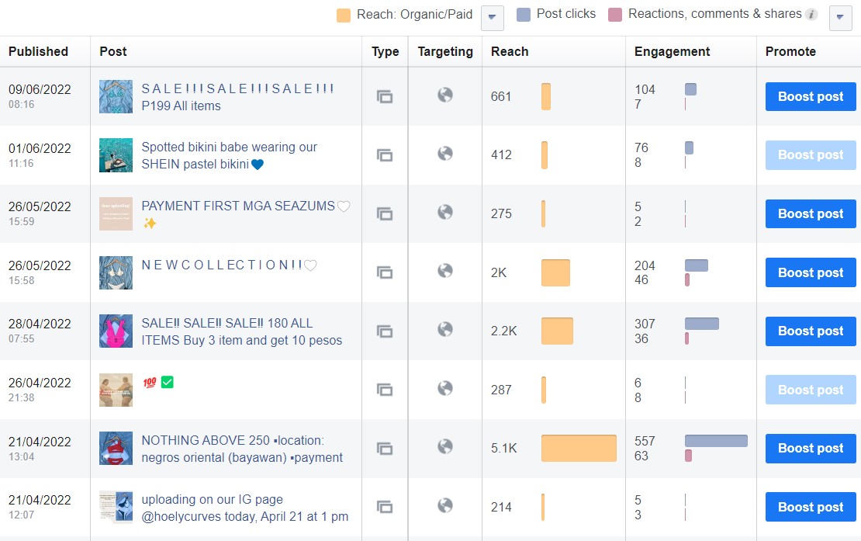Open the Reach Organic/Paid dropdown
Screen dimensions: 861x541
(x=493, y=18)
